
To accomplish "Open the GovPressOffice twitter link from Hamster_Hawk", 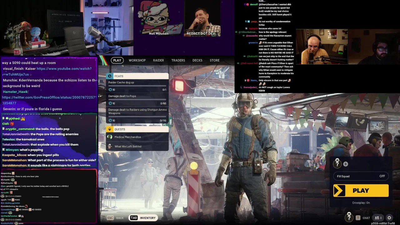I will click(50, 100).
